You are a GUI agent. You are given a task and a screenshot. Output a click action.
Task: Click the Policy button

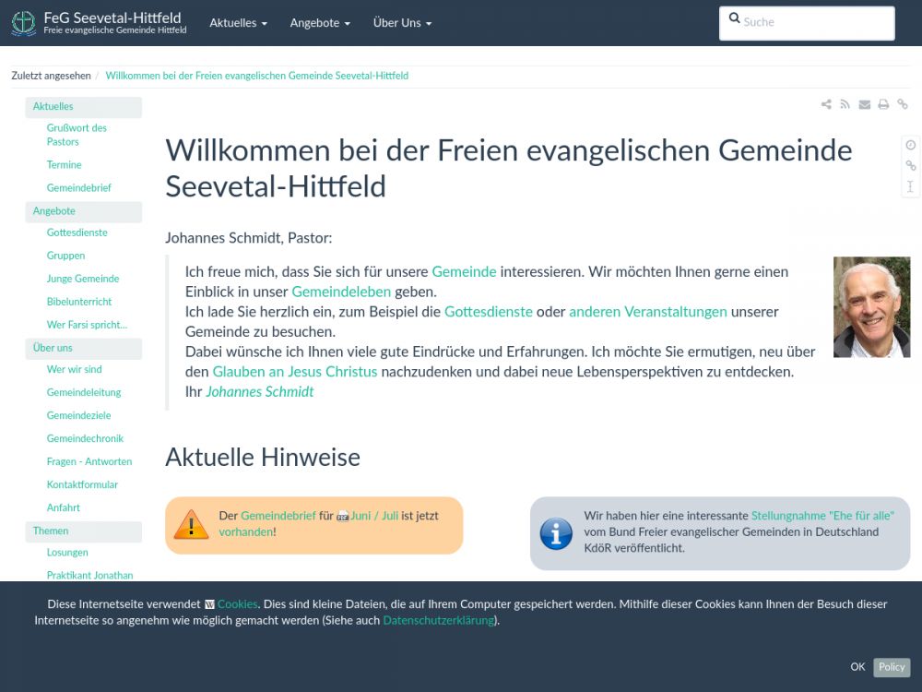point(892,667)
